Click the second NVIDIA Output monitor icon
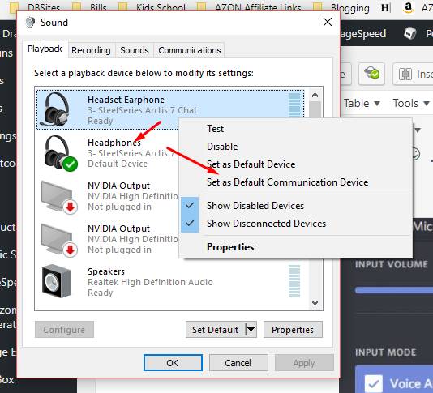Screen dimensions: 433x393 59,240
